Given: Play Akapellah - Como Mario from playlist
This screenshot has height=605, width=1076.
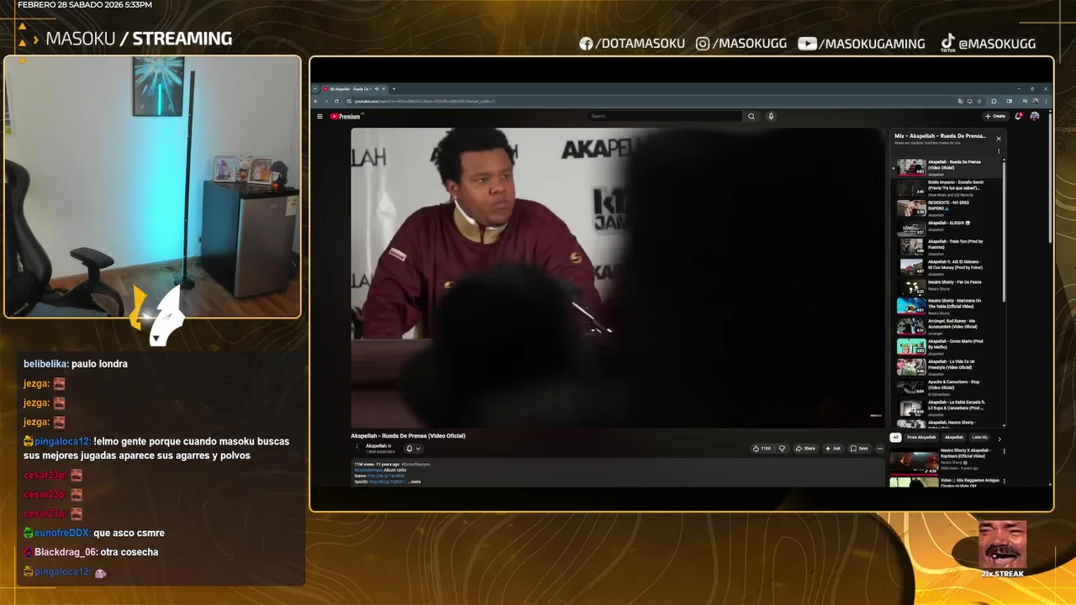Looking at the screenshot, I should (x=946, y=347).
